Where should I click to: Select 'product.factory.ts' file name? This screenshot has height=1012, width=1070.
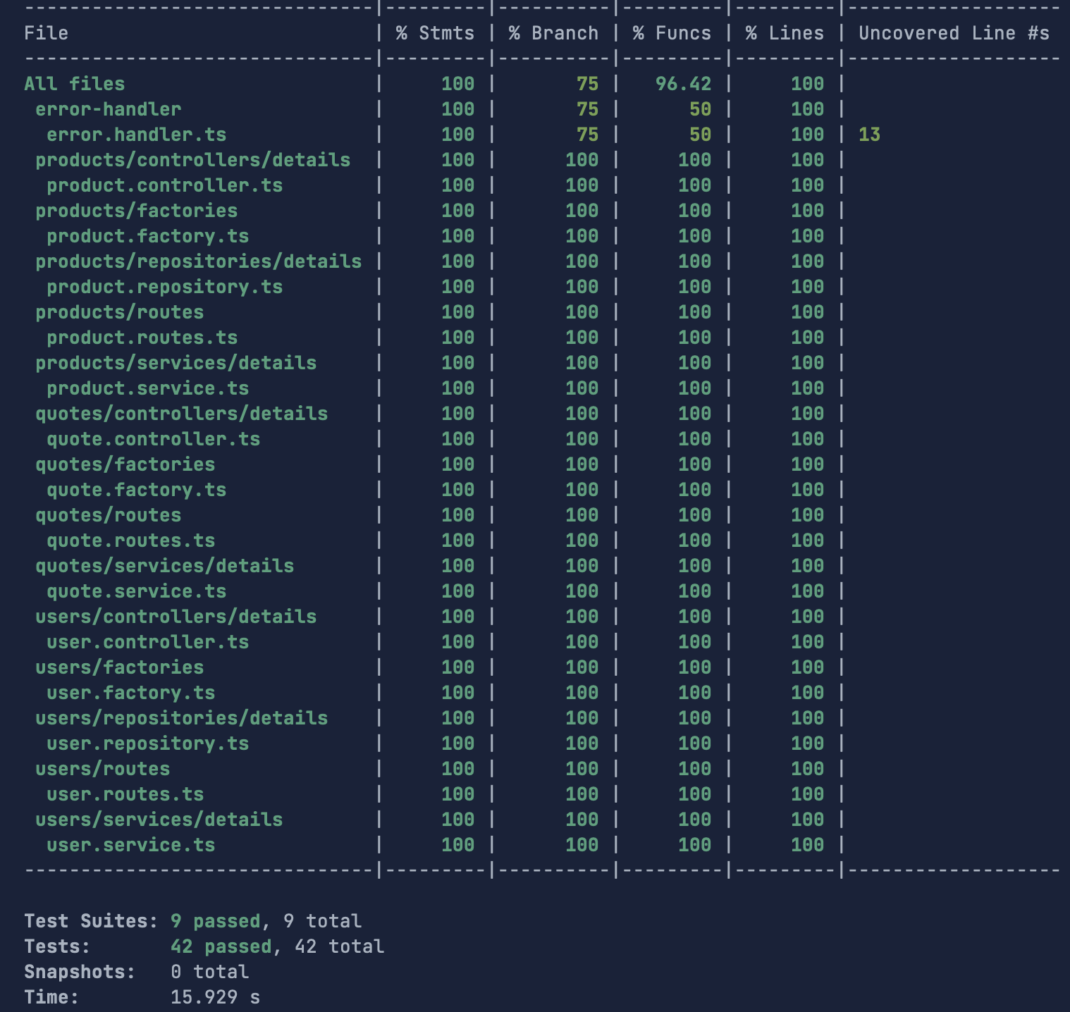pyautogui.click(x=147, y=236)
